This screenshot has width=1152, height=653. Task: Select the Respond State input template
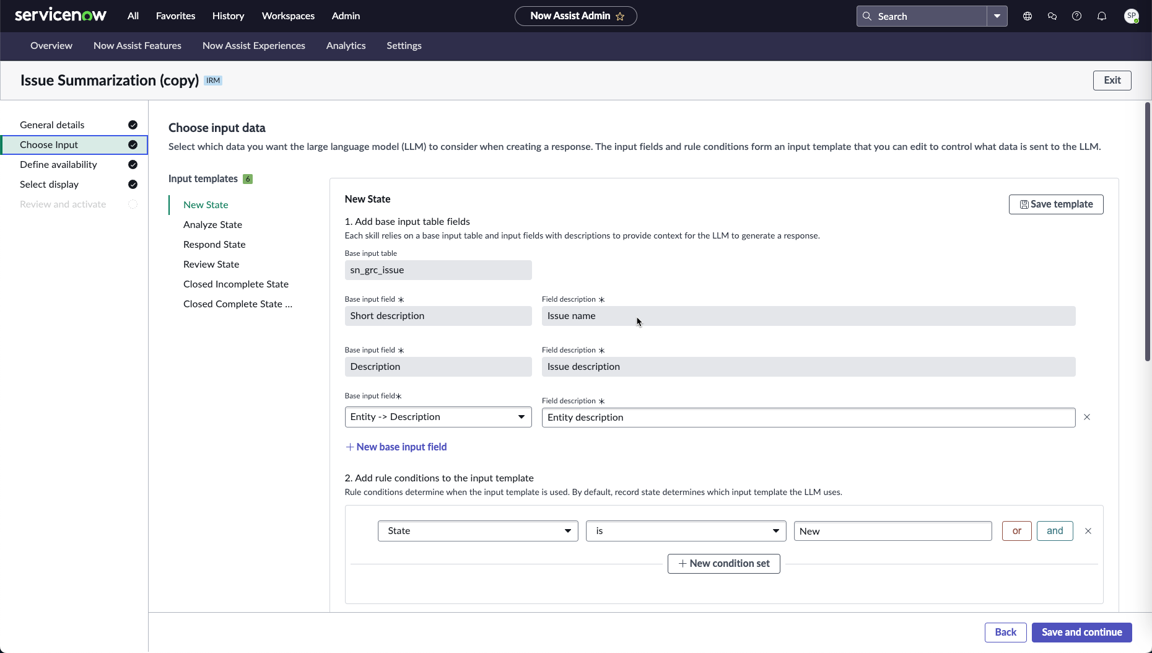pos(214,245)
